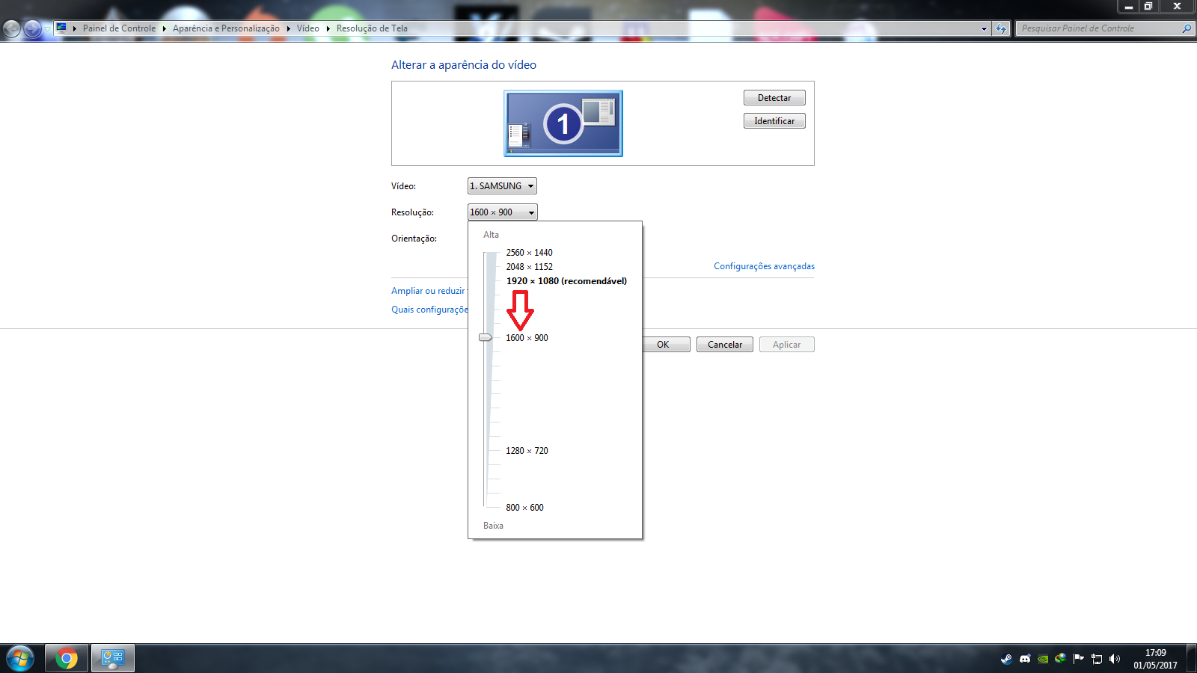Click the network connection tray icon
1197x673 pixels.
point(1097,659)
